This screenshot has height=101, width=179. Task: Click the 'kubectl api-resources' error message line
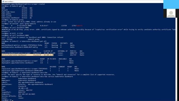tap(58, 75)
